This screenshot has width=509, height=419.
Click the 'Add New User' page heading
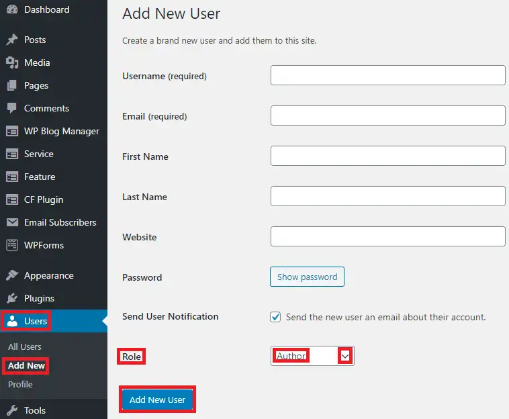point(171,13)
